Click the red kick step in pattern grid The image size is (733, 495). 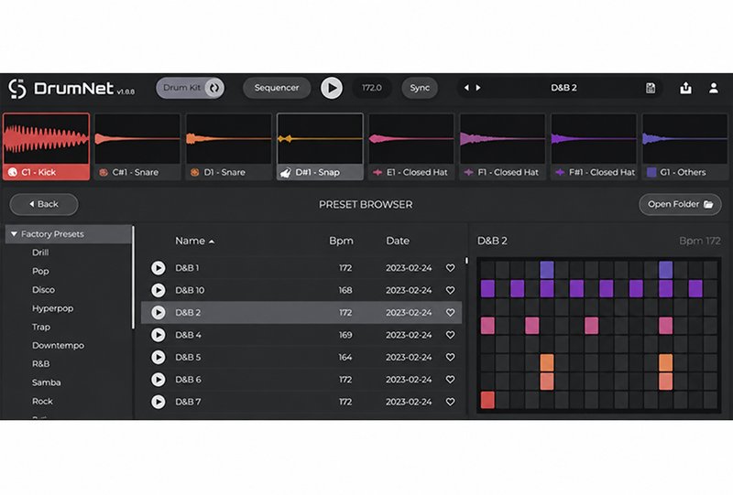coord(487,400)
